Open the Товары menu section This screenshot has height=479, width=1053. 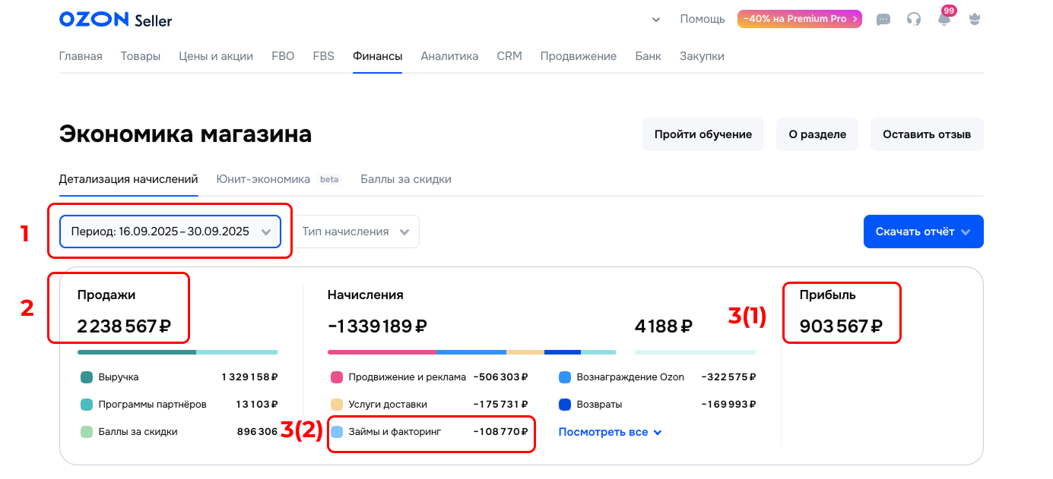click(x=141, y=56)
